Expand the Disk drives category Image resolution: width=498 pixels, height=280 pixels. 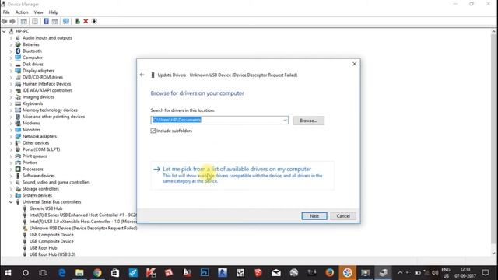[x=11, y=64]
